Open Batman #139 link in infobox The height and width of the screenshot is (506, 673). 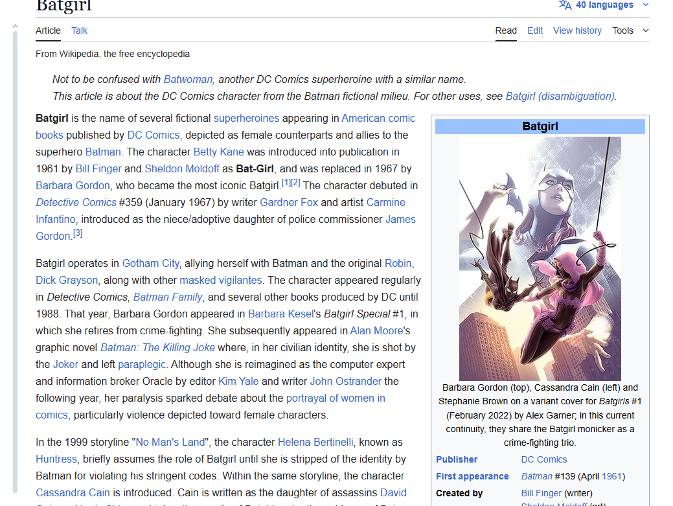click(536, 476)
